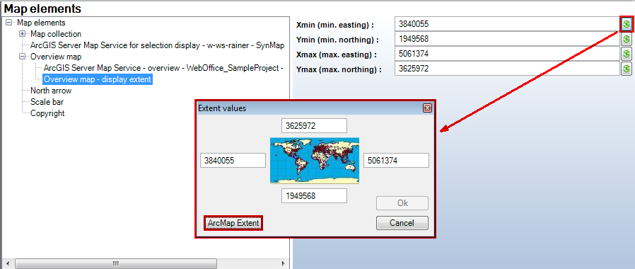Click the Xmax (max. easting) label

(337, 55)
